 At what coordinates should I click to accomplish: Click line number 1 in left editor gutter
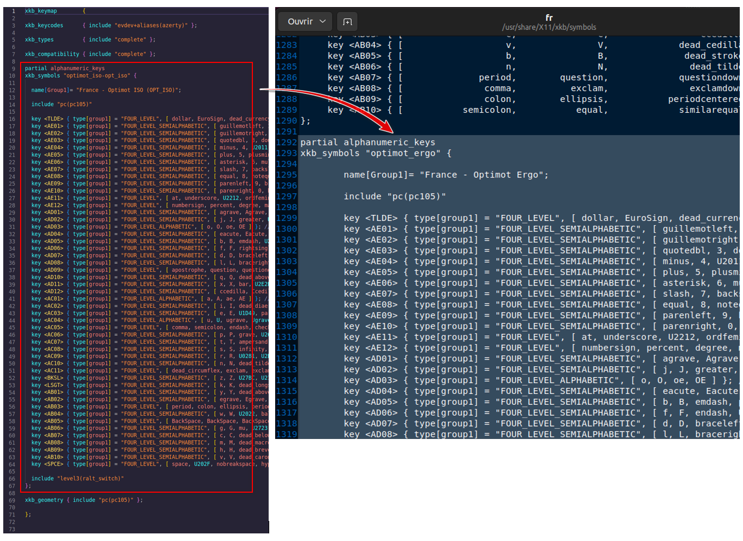[13, 11]
